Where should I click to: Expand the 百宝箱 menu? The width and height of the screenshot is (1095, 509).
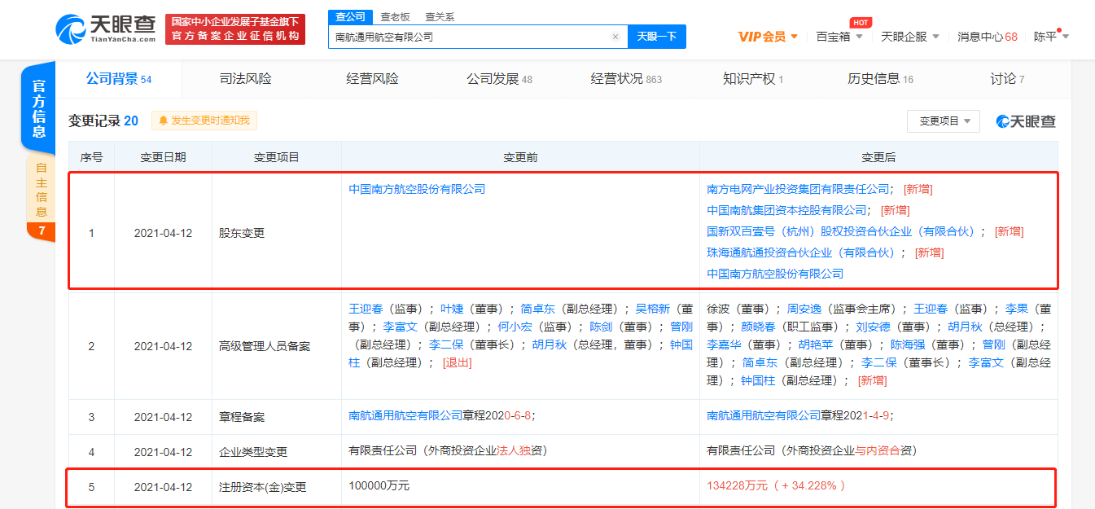pos(839,37)
